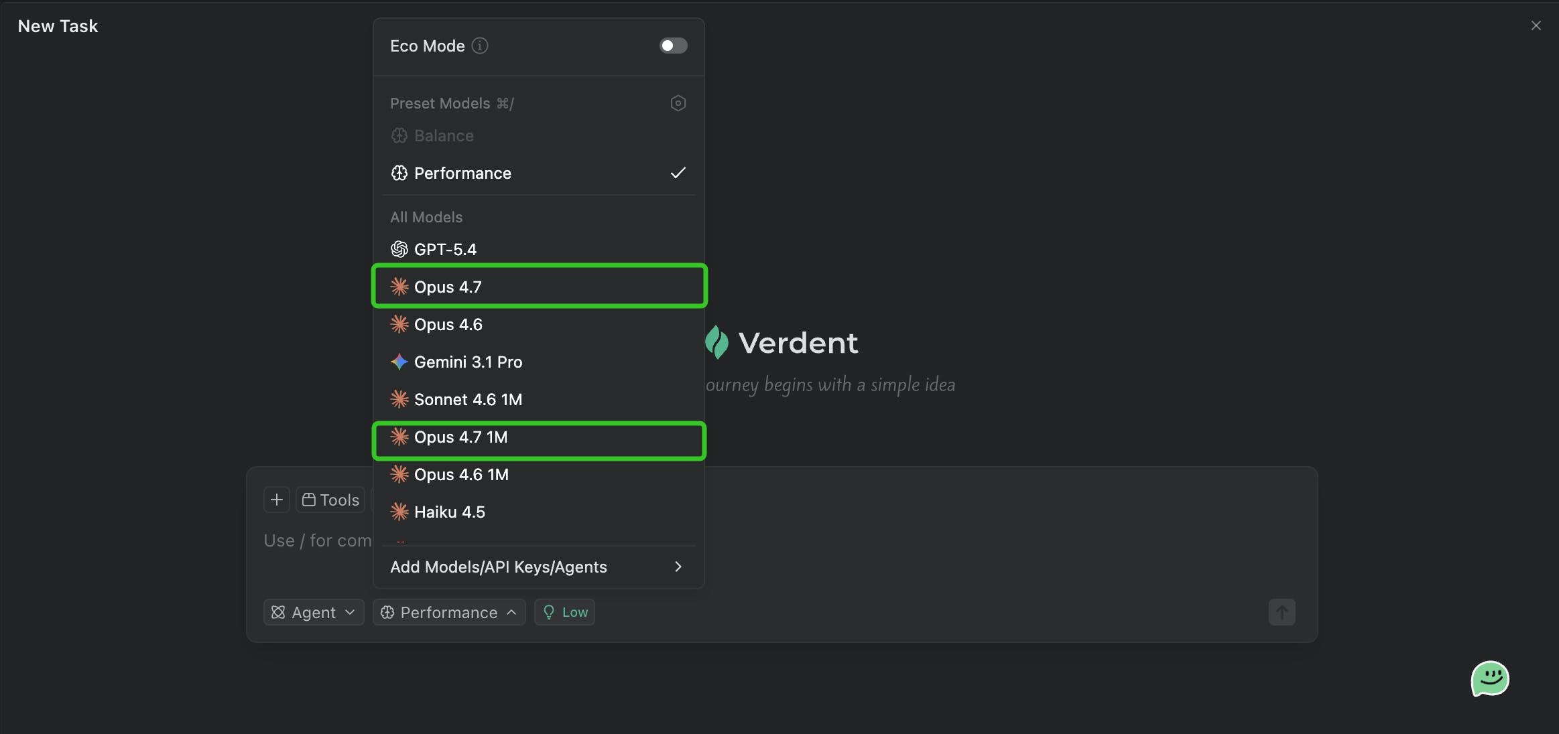The width and height of the screenshot is (1559, 734).
Task: Open the Agent mode dropdown
Action: (x=313, y=612)
